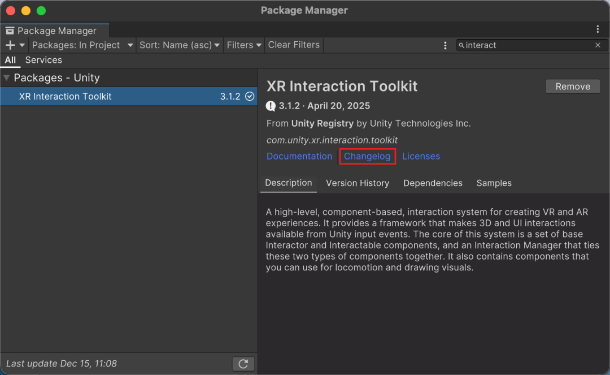Click the 3.1.2 version in the list row
The height and width of the screenshot is (375, 610).
point(230,97)
